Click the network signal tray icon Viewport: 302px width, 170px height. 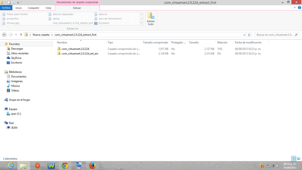(272, 166)
